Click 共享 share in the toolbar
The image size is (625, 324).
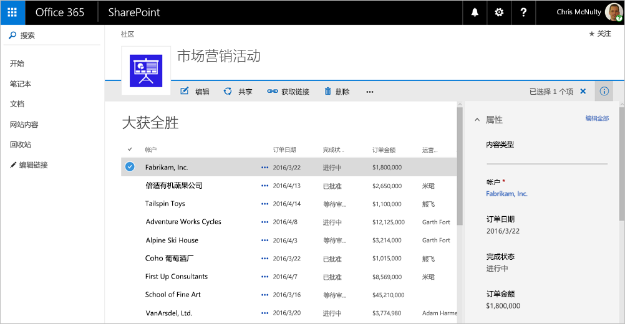pyautogui.click(x=238, y=92)
